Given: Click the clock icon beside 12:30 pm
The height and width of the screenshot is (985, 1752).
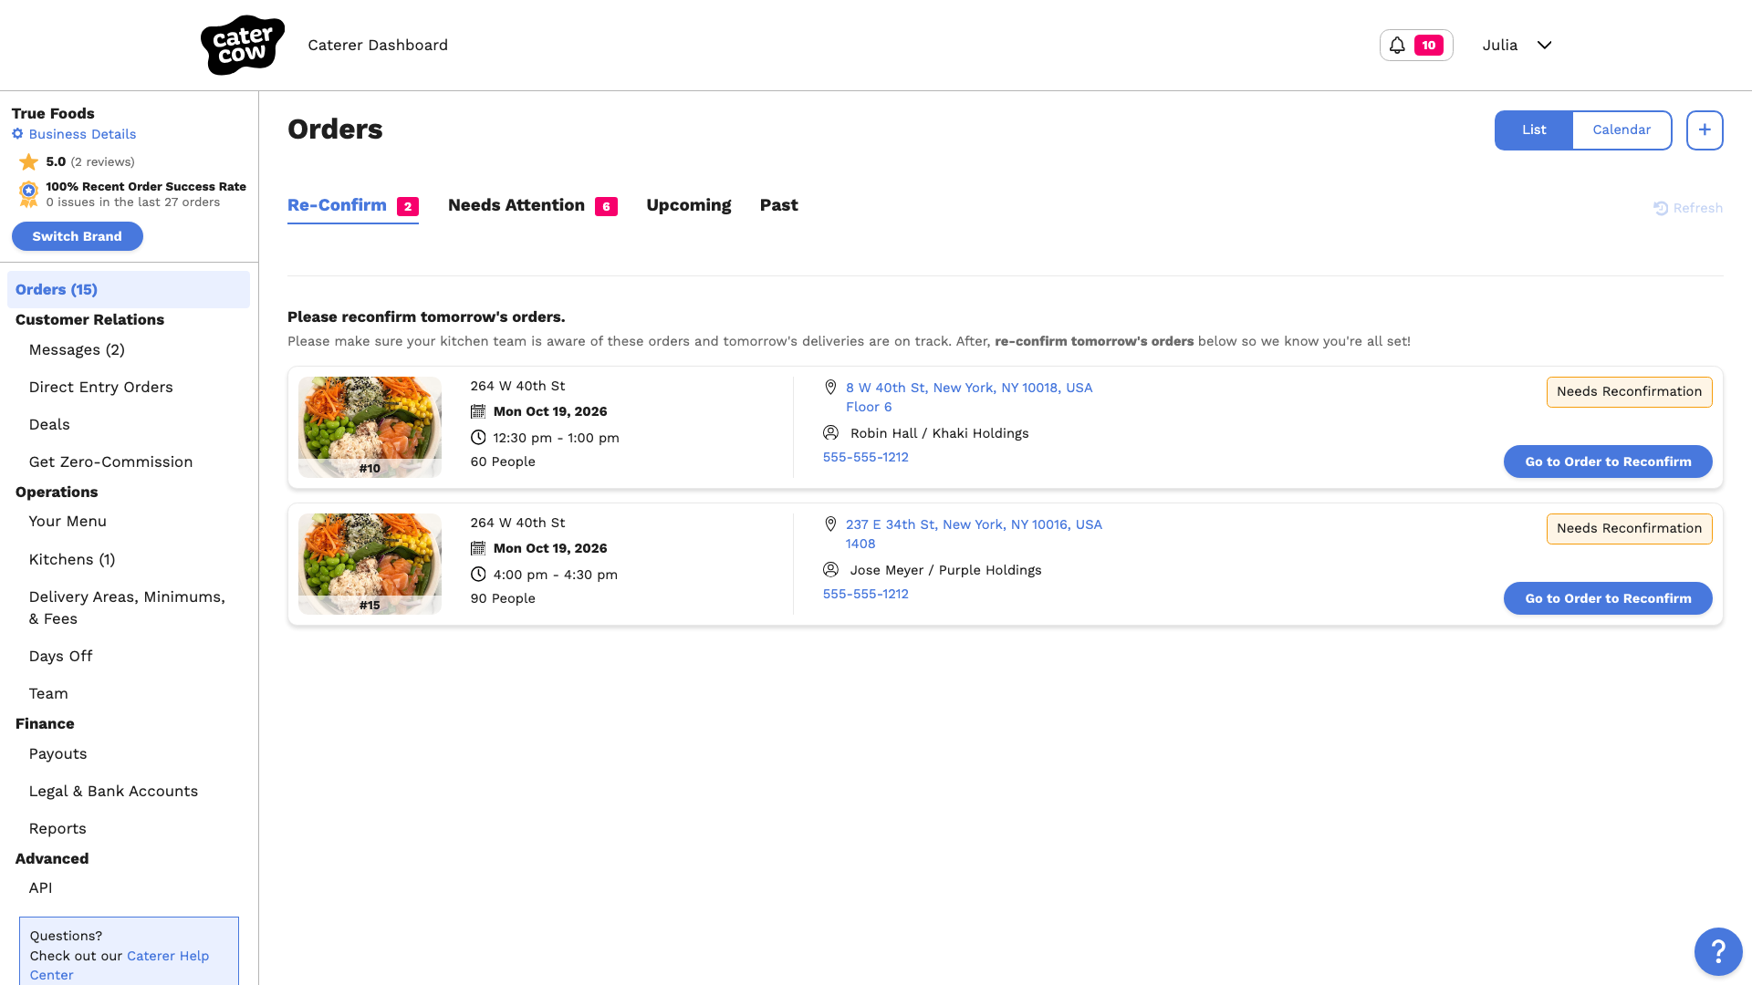Looking at the screenshot, I should click(x=477, y=437).
